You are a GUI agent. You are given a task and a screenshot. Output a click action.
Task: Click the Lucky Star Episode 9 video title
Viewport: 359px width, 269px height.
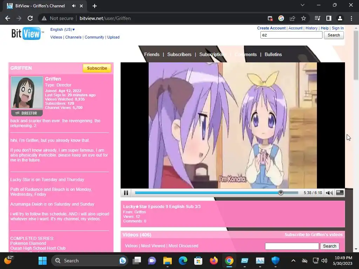[162, 207]
